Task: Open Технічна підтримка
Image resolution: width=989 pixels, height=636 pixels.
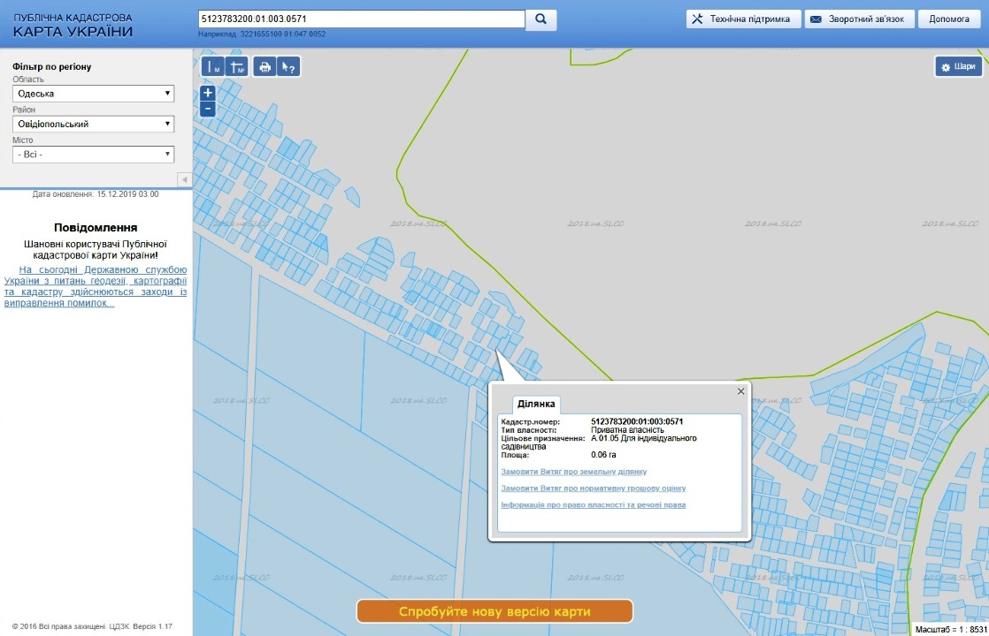Action: point(743,19)
